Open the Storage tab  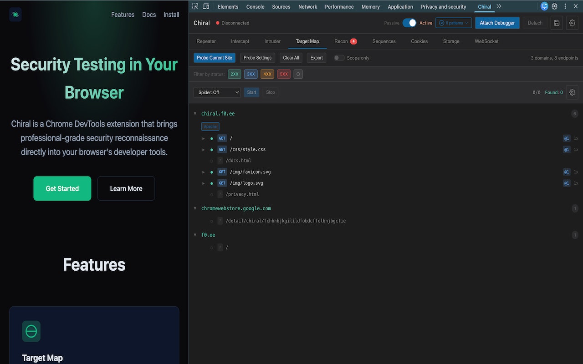(x=451, y=41)
